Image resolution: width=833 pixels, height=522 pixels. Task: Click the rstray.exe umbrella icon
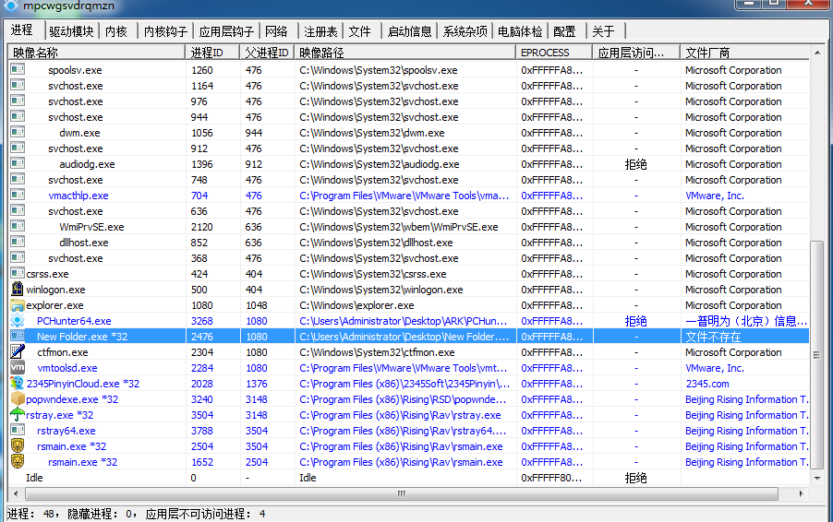point(18,414)
